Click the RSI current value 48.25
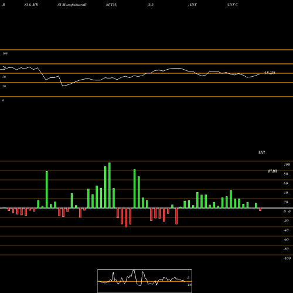The height and width of the screenshot is (293, 293). click(270, 73)
